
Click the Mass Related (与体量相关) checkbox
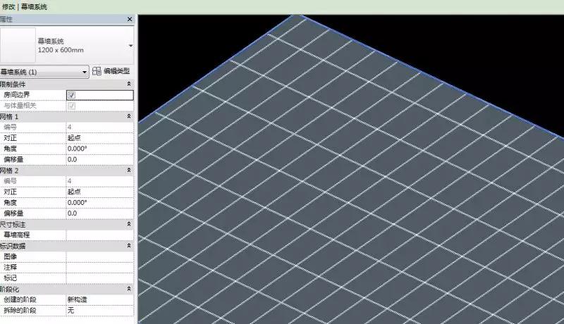[72, 106]
